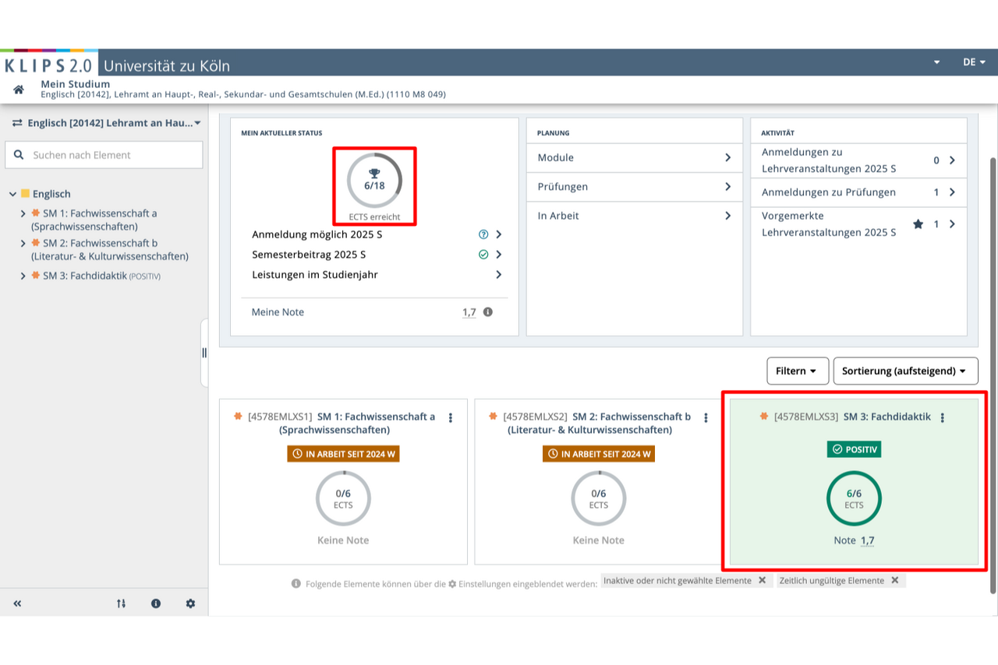Image resolution: width=998 pixels, height=665 pixels.
Task: Open the Filtern dropdown button
Action: pos(797,371)
